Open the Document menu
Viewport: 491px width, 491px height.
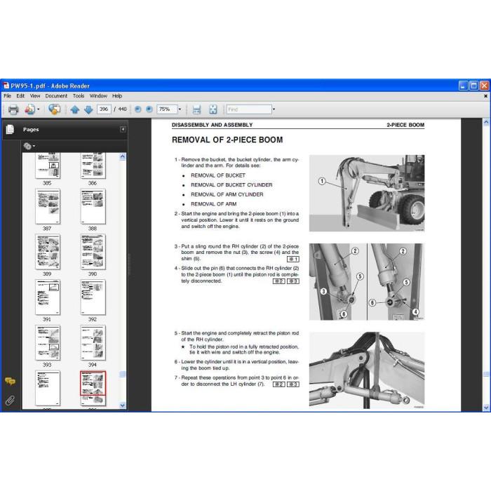[56, 96]
